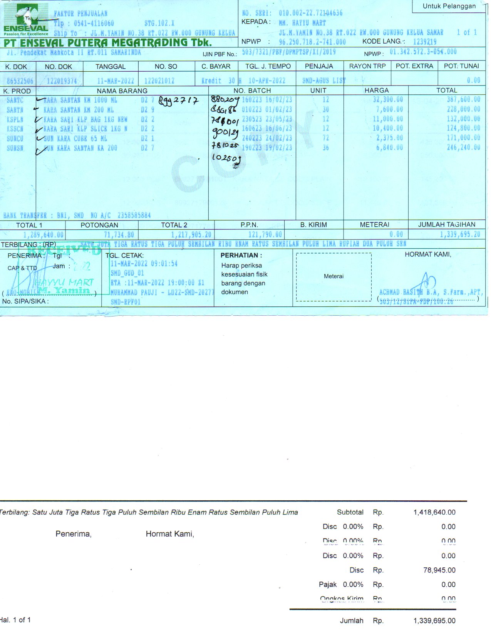The height and width of the screenshot is (636, 491).
Task: Click the RECEIVED Hayyu Mart stamp
Action: pyautogui.click(x=64, y=272)
